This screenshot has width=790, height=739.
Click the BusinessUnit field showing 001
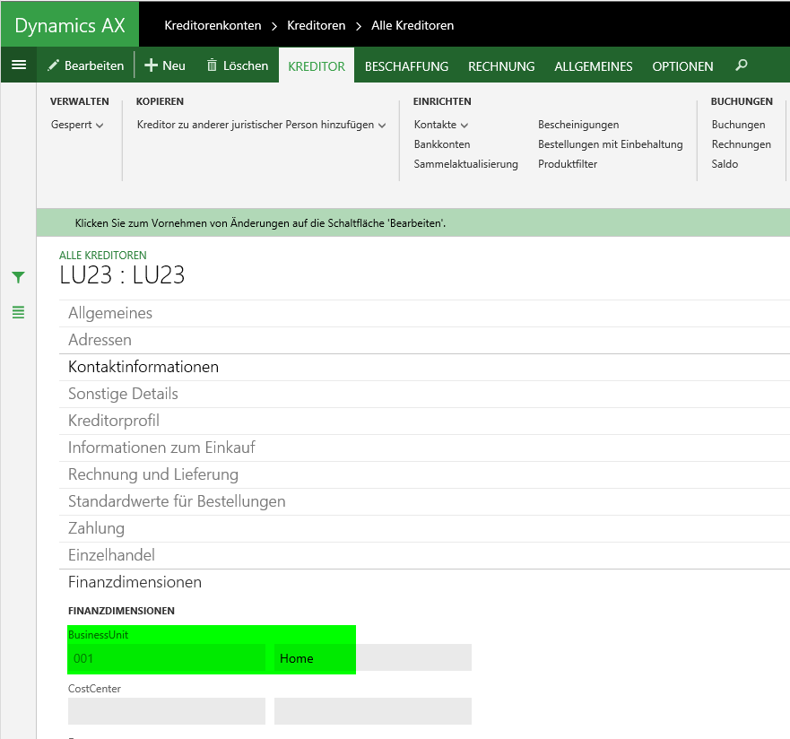(x=166, y=658)
